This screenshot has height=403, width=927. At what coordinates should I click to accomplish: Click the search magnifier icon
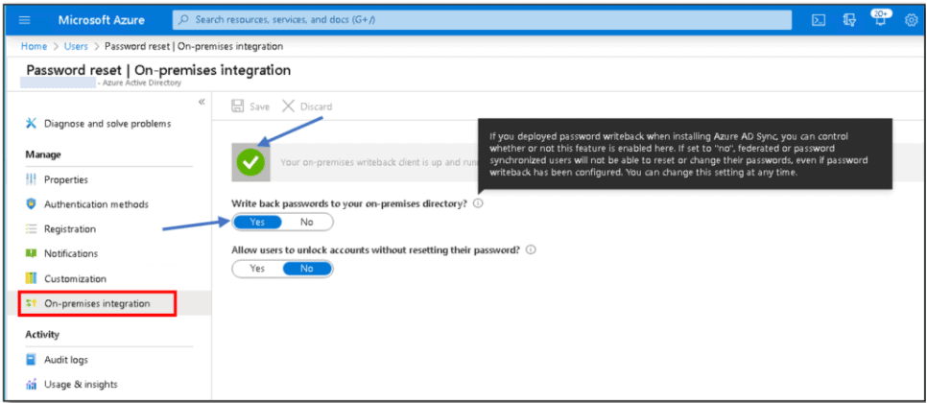coord(184,19)
